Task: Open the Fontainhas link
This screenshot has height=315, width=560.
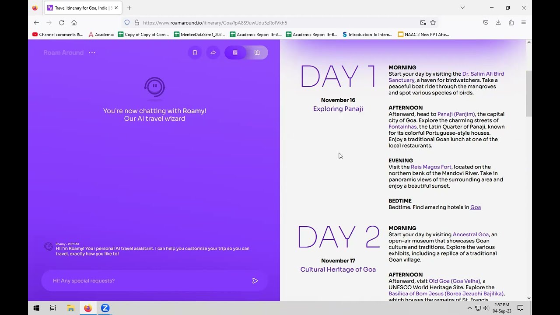Action: (402, 127)
